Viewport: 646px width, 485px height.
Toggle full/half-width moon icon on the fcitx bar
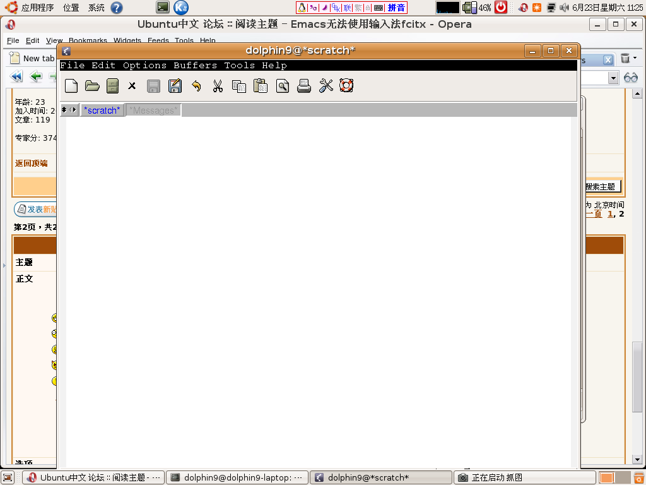click(325, 8)
